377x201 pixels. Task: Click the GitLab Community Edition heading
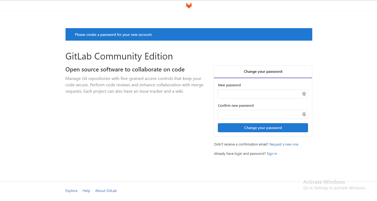coord(119,56)
